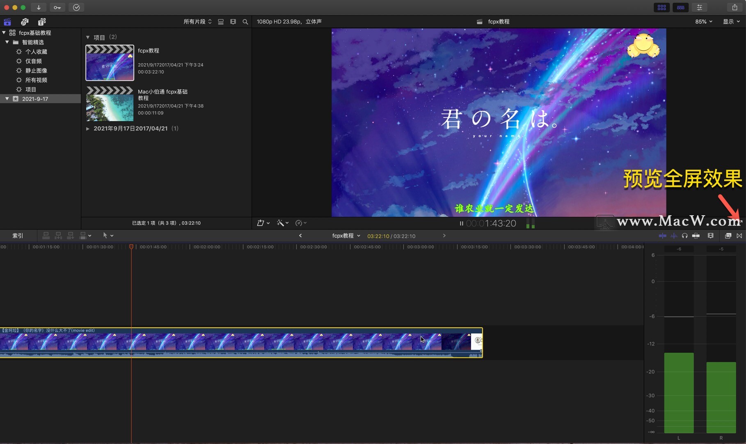Click the 00:02:00:00 mark on timeline ruler
Viewport: 746px width, 444px height.
pyautogui.click(x=207, y=247)
